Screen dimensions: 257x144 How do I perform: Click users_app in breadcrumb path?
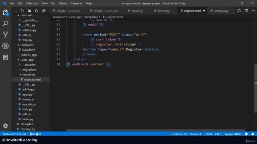coord(75,17)
